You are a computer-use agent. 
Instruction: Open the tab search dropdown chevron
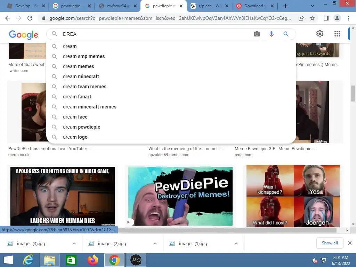(313, 6)
